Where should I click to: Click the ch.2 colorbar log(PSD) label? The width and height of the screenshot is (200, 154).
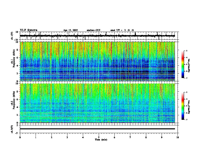[x=189, y=107]
